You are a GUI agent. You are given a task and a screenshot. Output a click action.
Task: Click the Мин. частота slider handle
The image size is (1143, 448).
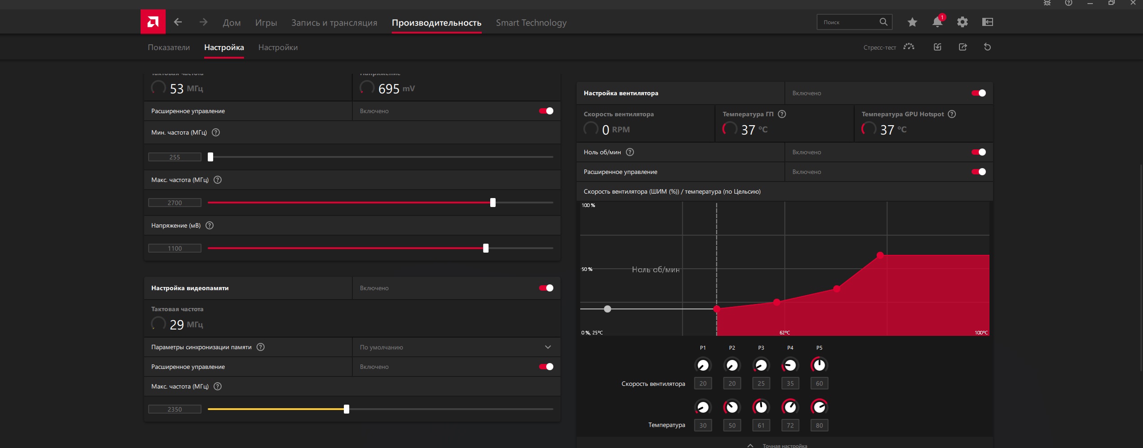click(x=210, y=157)
